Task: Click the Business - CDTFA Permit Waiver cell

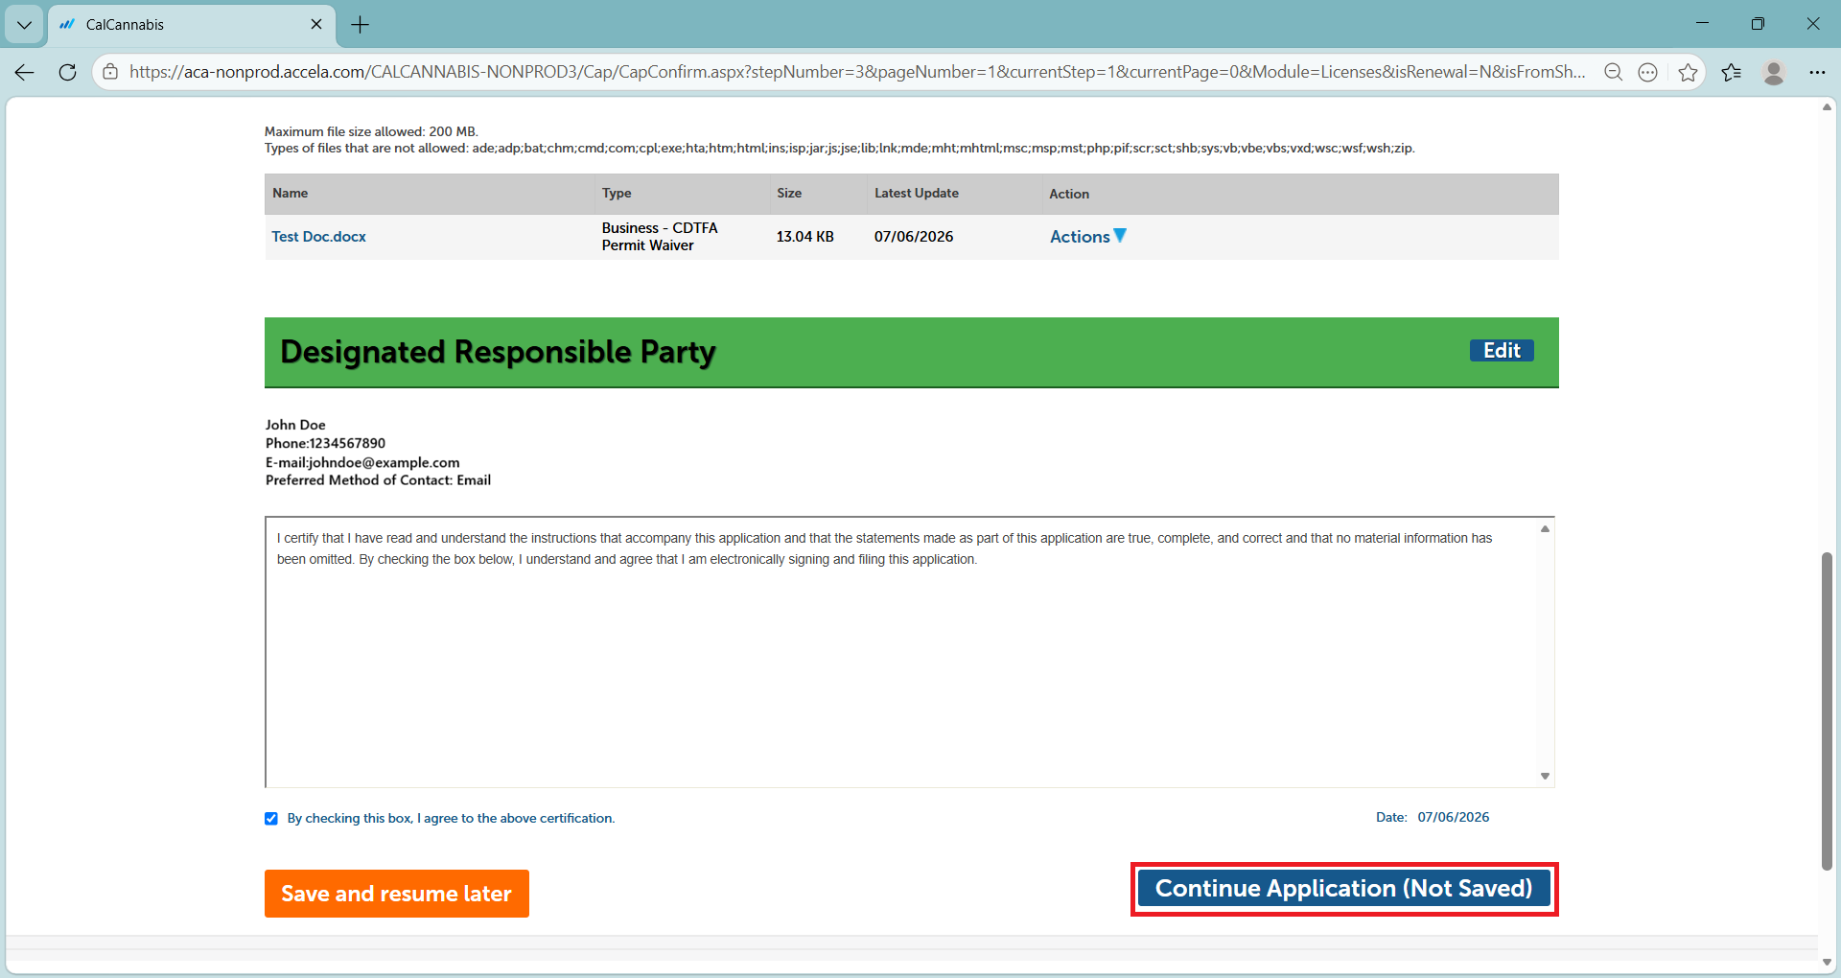Action: click(660, 236)
